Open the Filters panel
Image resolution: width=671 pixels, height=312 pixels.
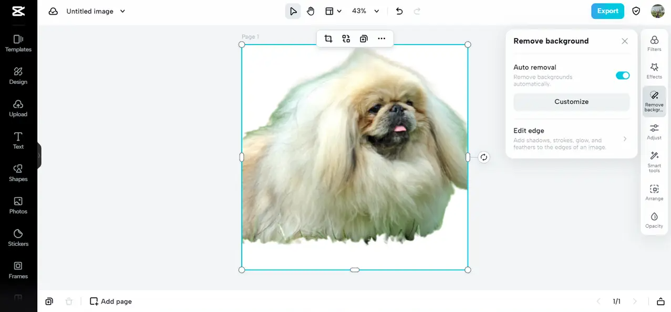point(654,44)
